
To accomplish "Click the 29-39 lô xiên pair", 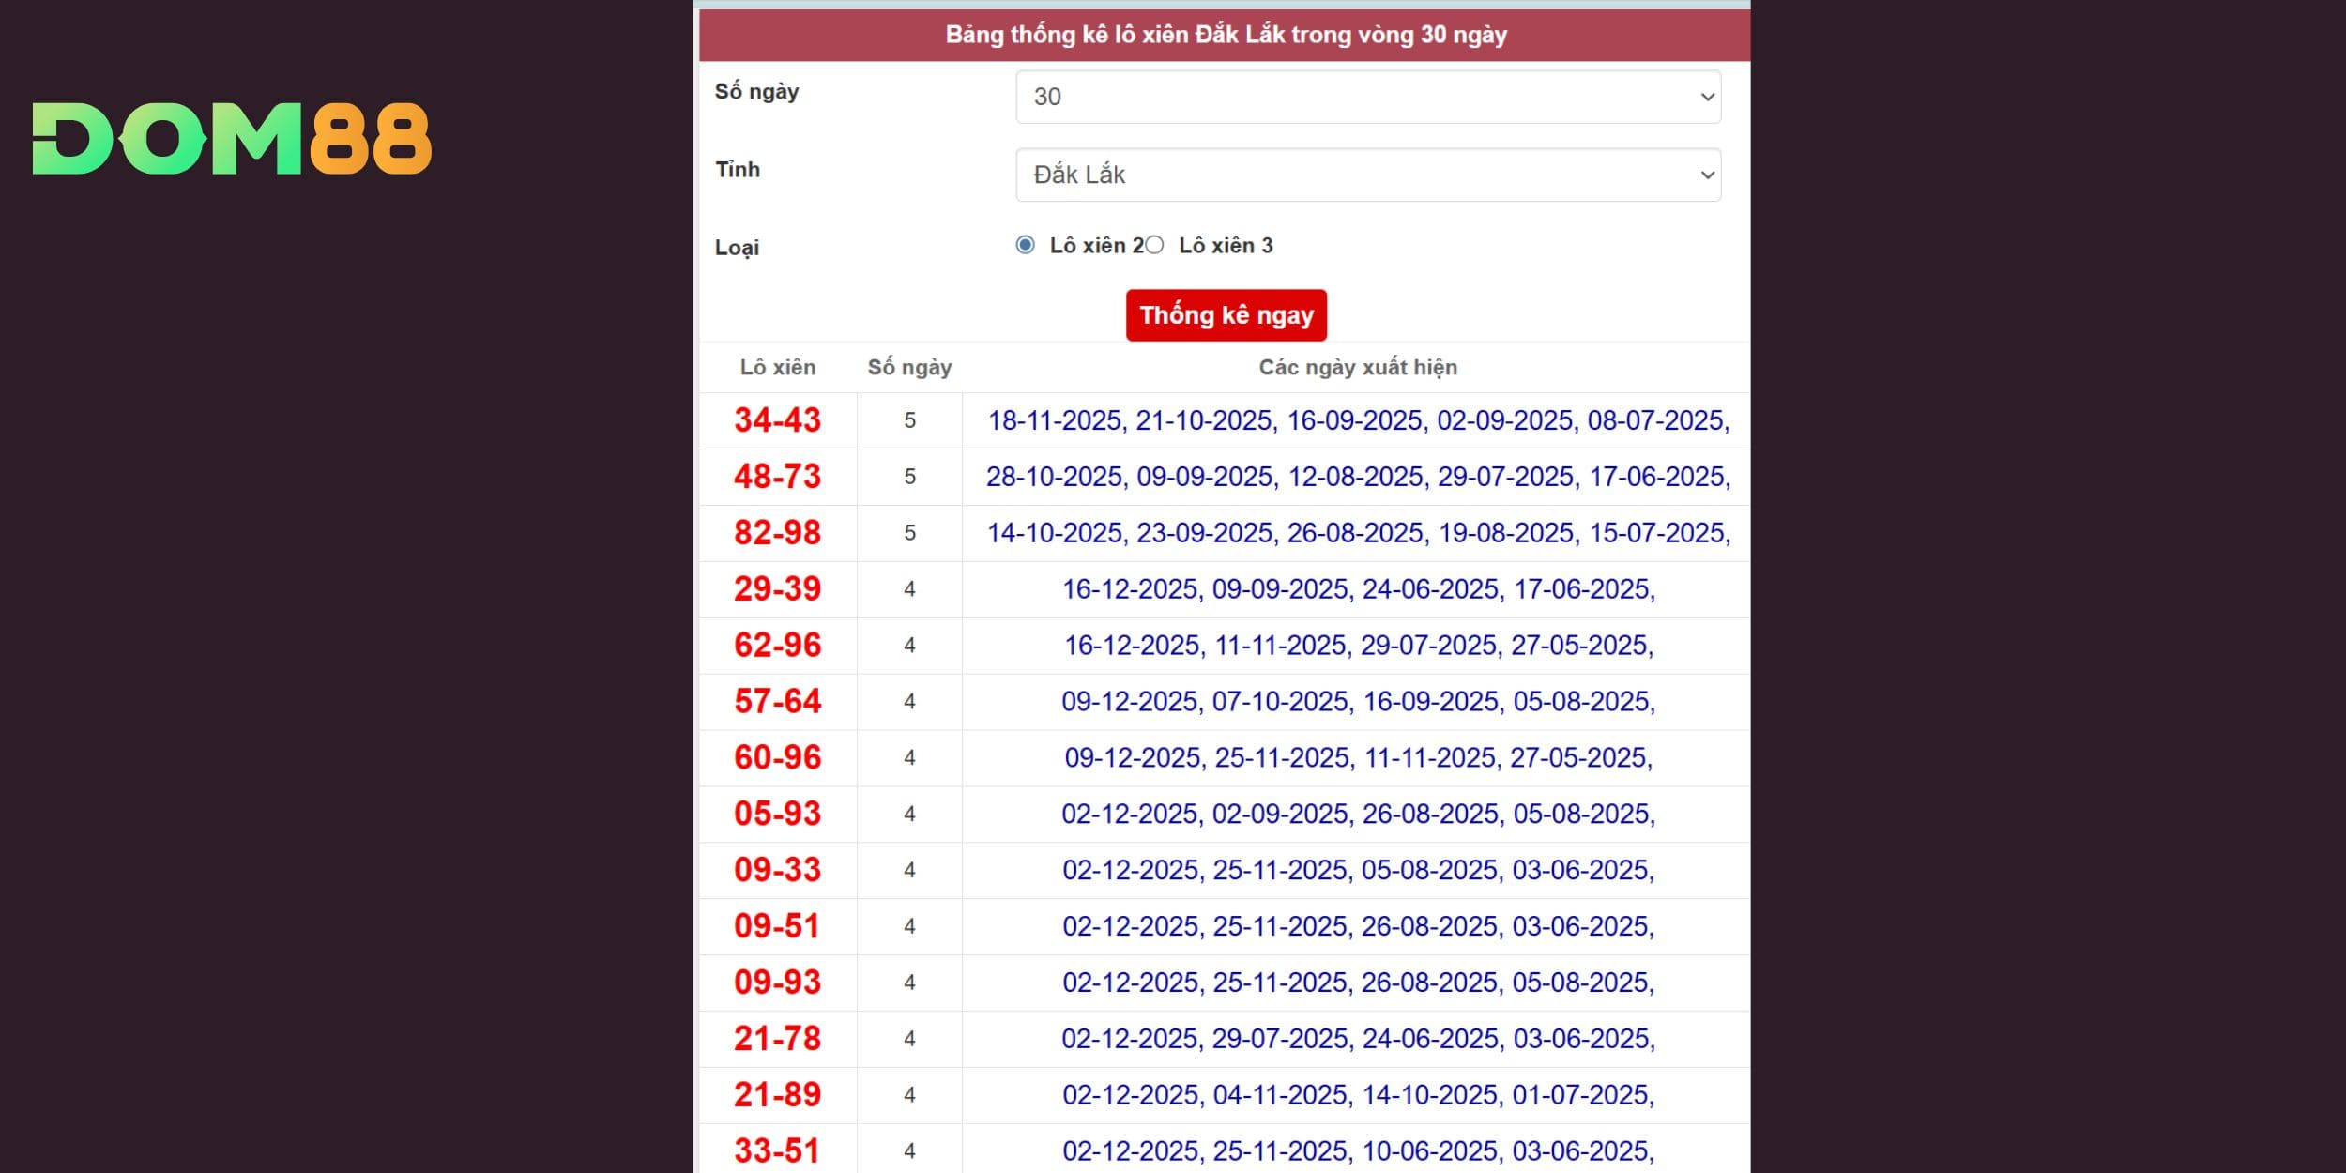I will point(777,589).
